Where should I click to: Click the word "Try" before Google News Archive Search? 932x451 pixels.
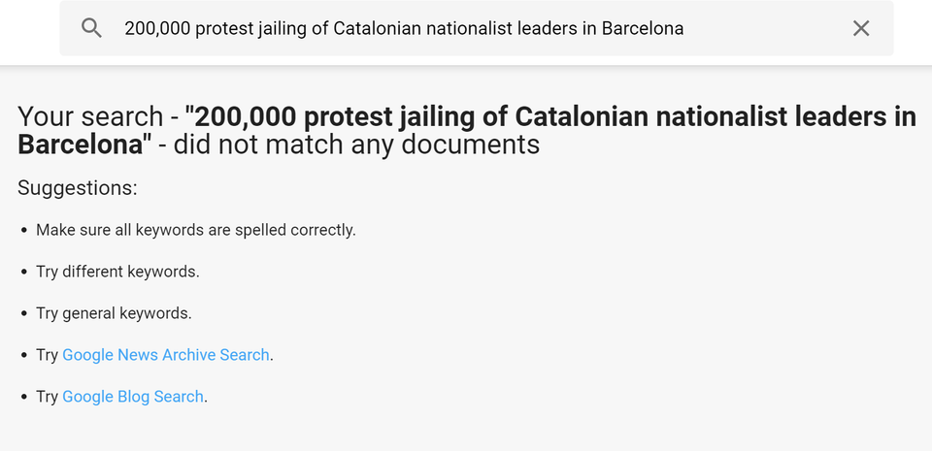pyautogui.click(x=47, y=355)
